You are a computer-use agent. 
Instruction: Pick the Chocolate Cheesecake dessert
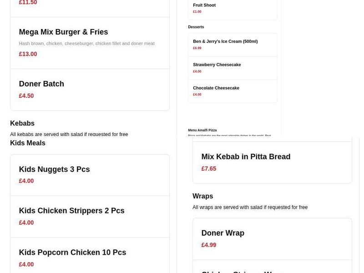[216, 88]
